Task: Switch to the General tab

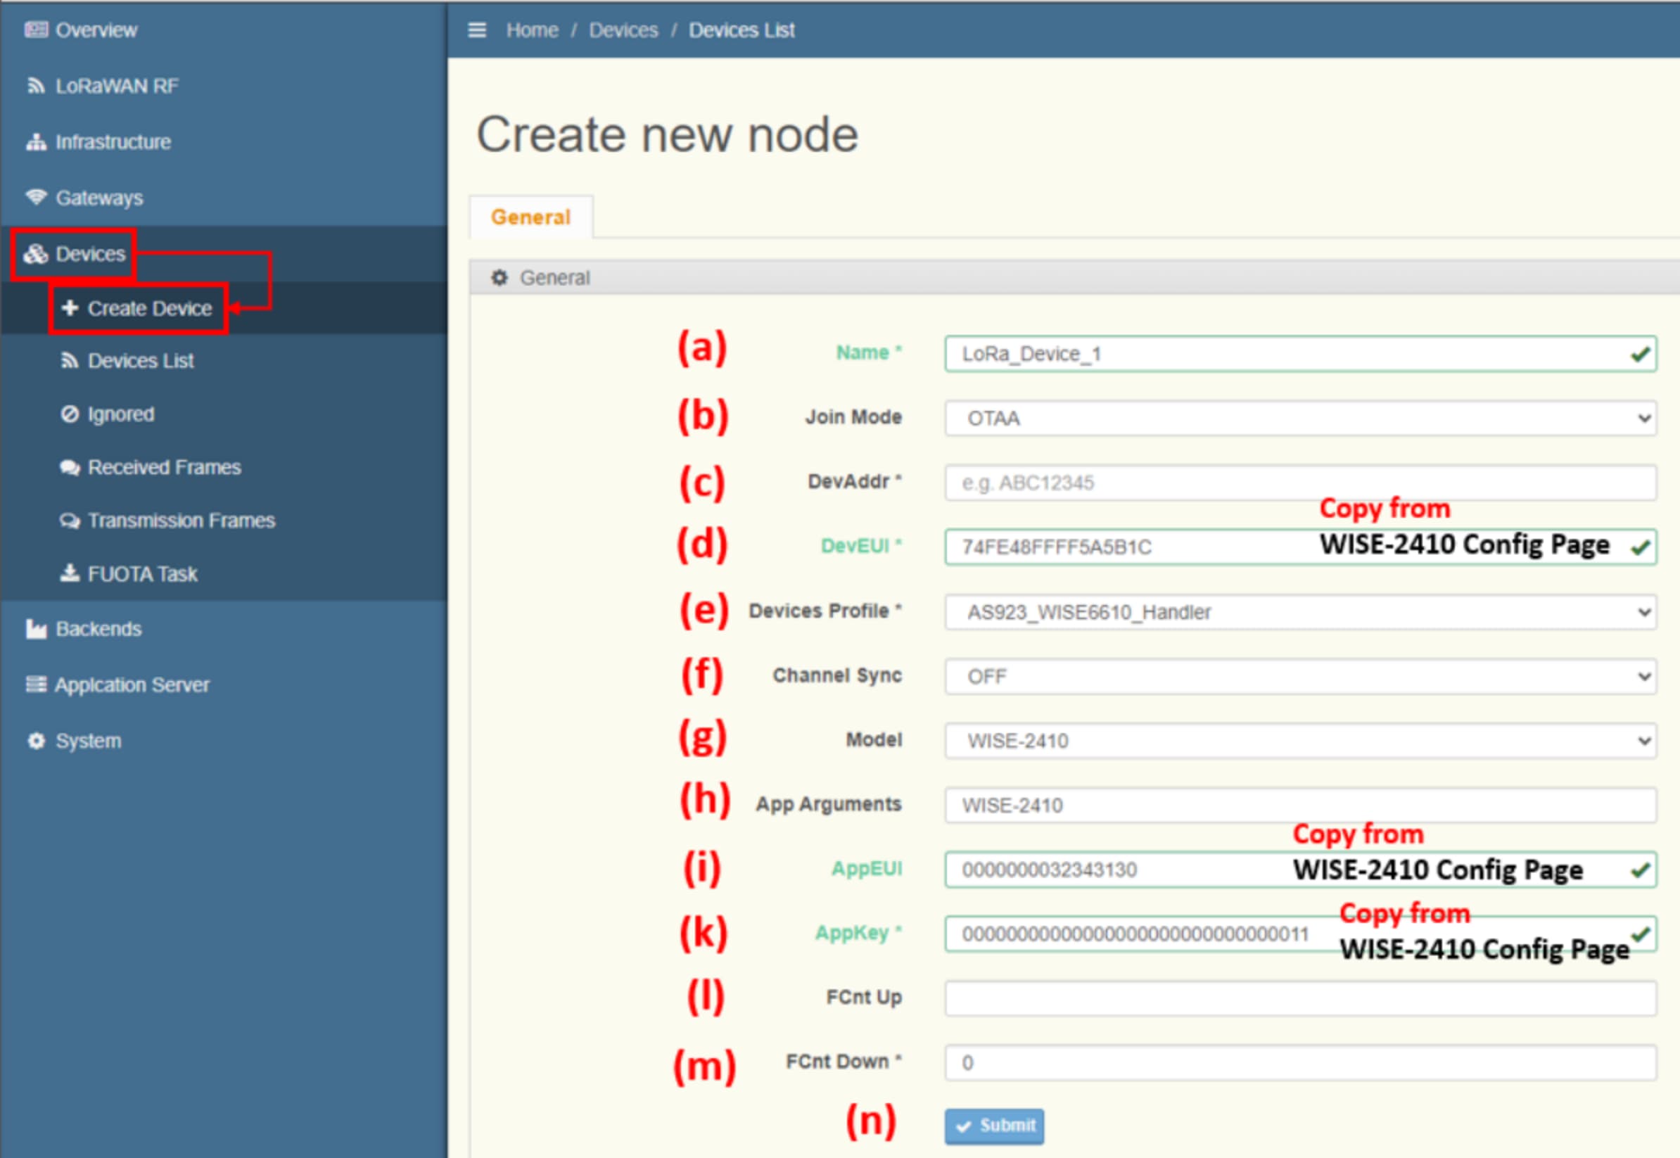Action: (x=531, y=217)
